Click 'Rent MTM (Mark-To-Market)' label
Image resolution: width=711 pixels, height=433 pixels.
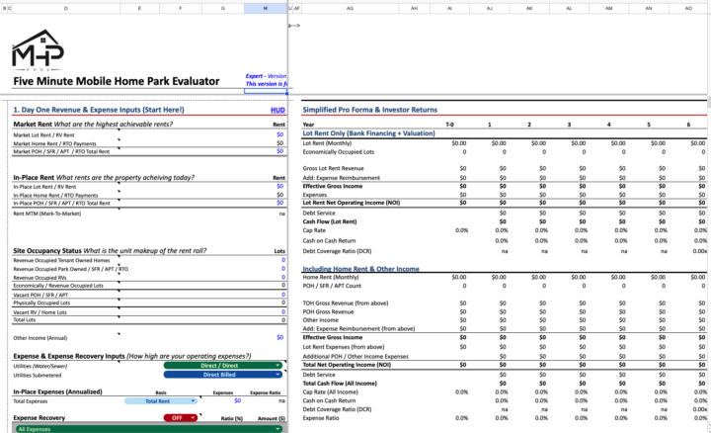47,214
